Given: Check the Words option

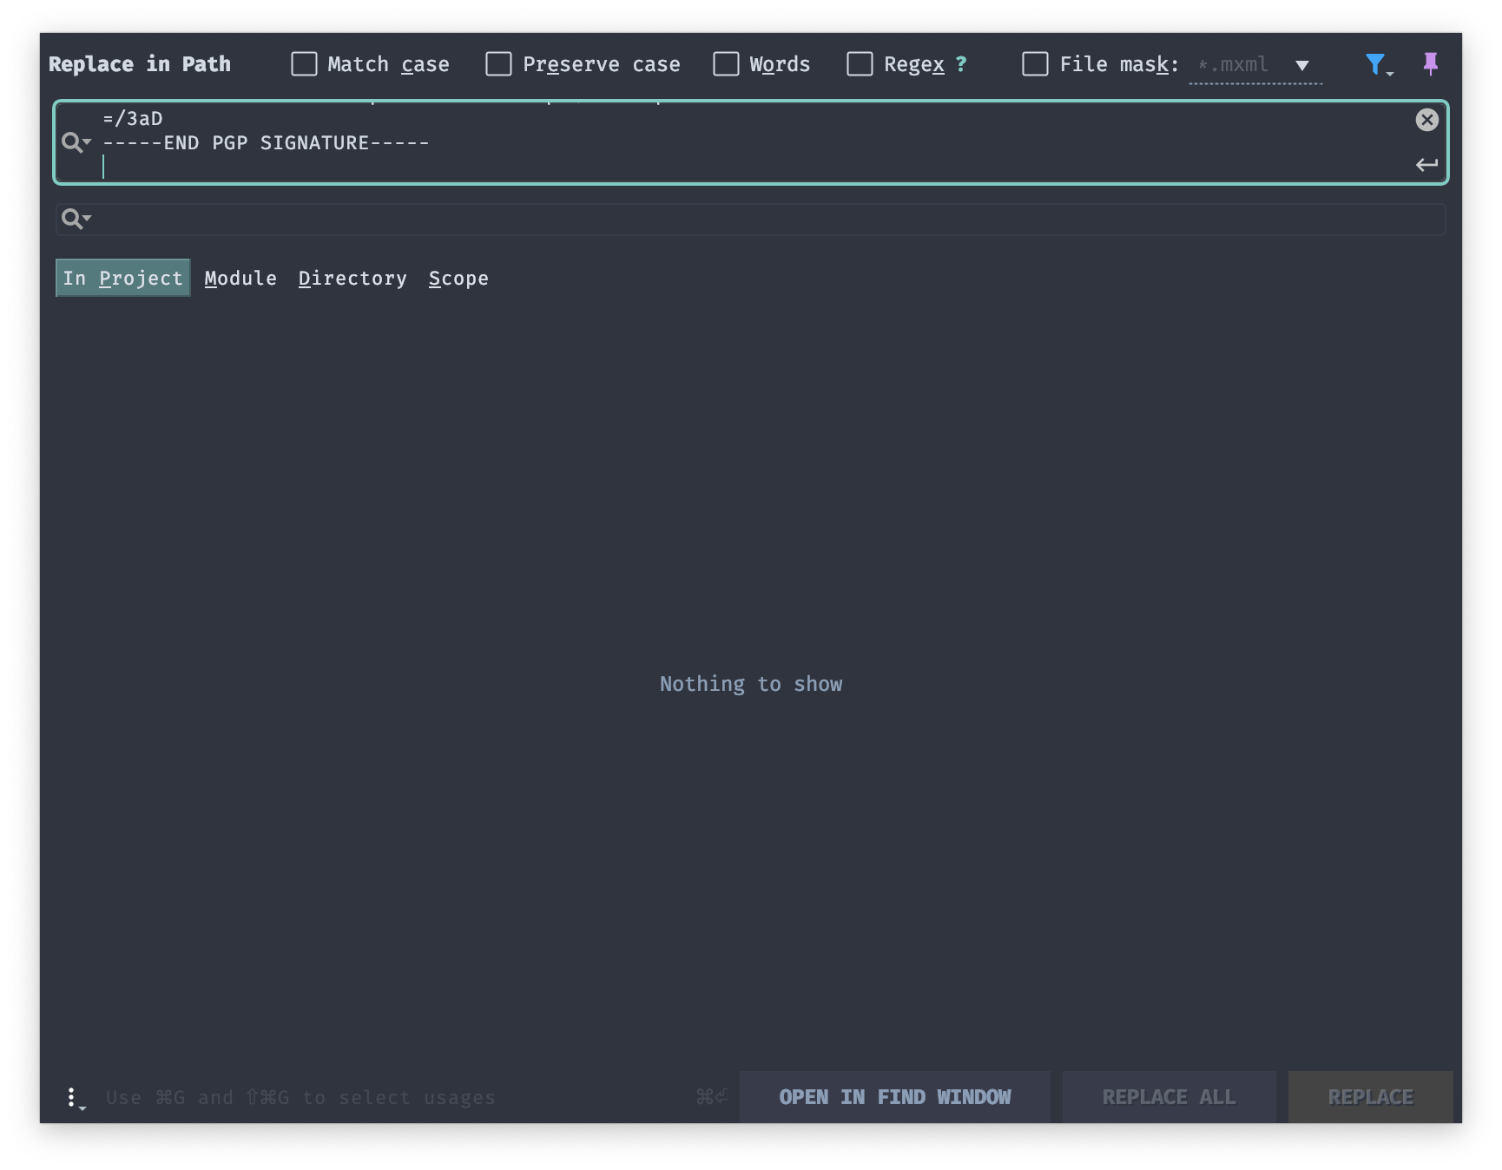Looking at the screenshot, I should (726, 64).
